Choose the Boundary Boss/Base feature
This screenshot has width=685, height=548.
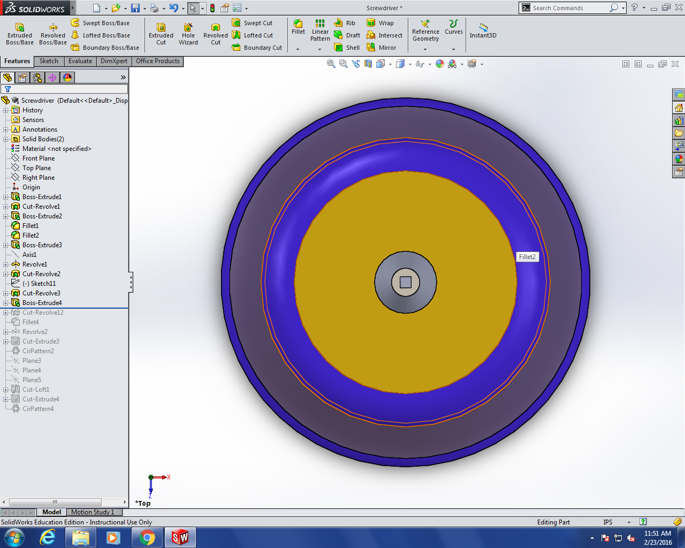tap(105, 48)
